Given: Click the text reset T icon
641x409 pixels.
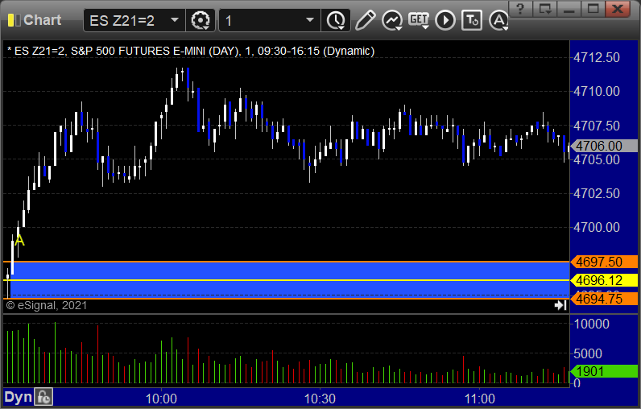Looking at the screenshot, I should [x=472, y=20].
